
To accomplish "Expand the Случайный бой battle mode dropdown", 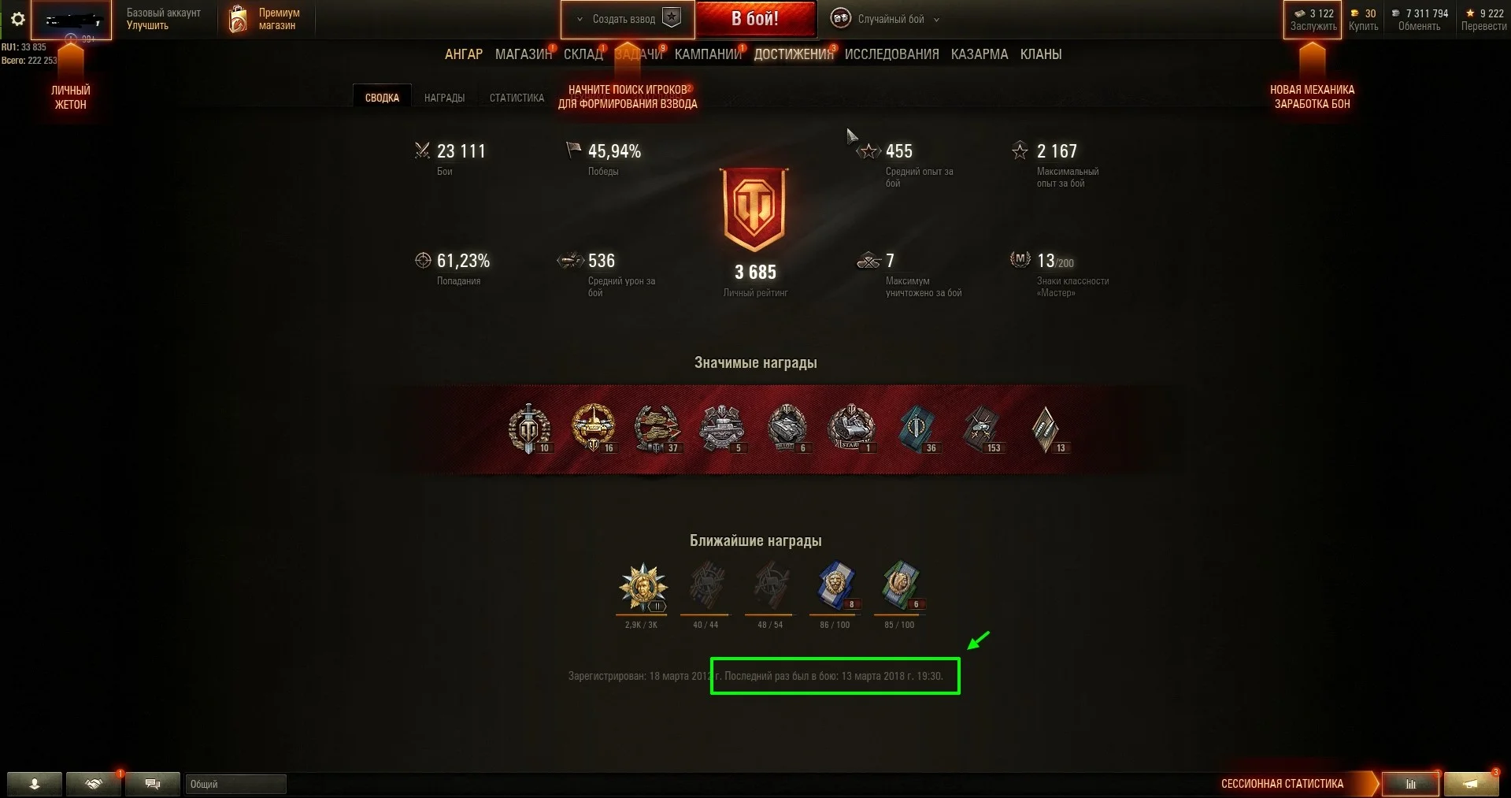I will 936,20.
